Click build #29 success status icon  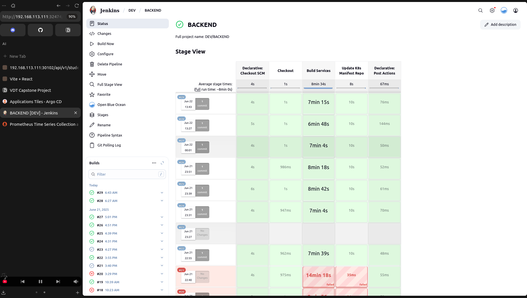(92, 193)
